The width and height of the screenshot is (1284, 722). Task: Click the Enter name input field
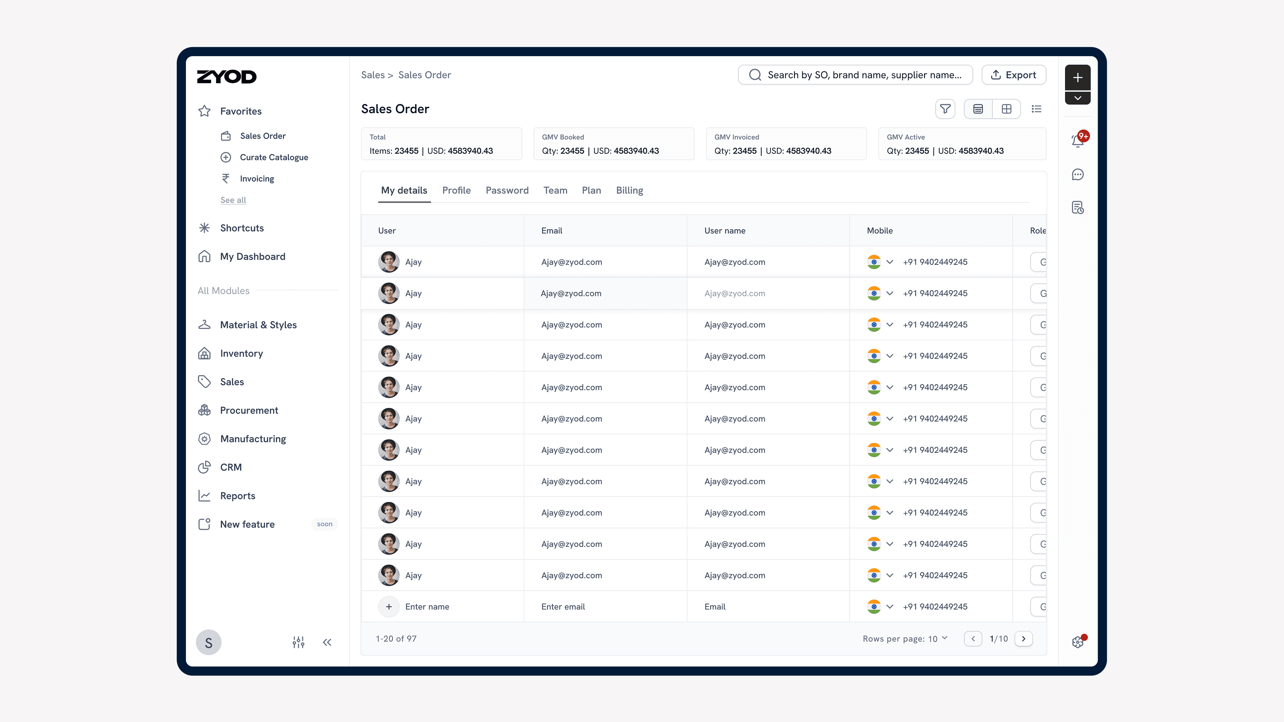(427, 606)
